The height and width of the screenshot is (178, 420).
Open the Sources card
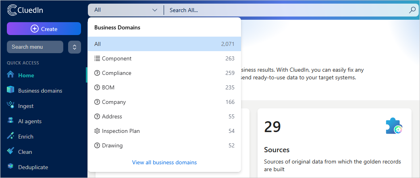pos(334,143)
